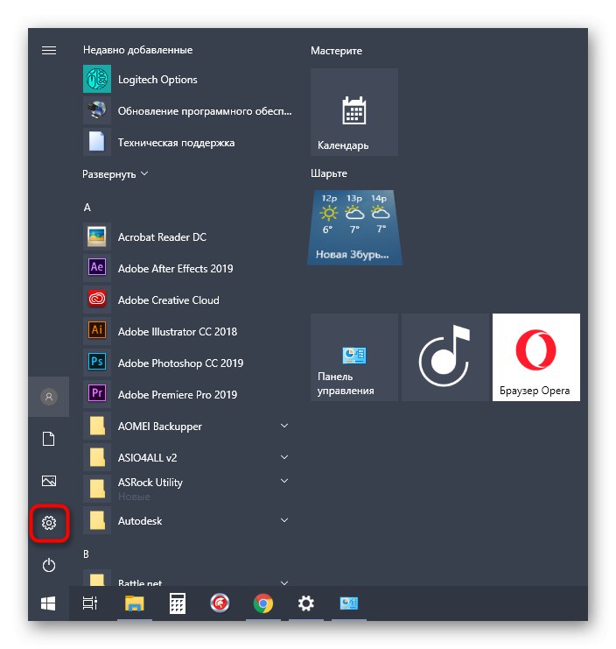
Task: Open Settings gear on the taskbar
Action: coord(306,603)
